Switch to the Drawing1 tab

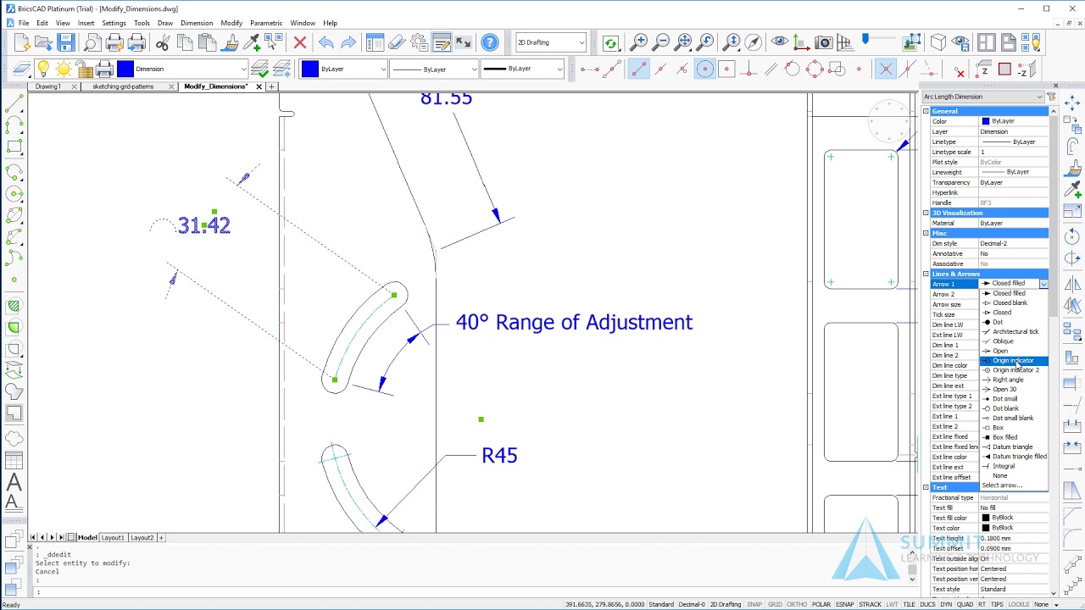click(x=48, y=86)
